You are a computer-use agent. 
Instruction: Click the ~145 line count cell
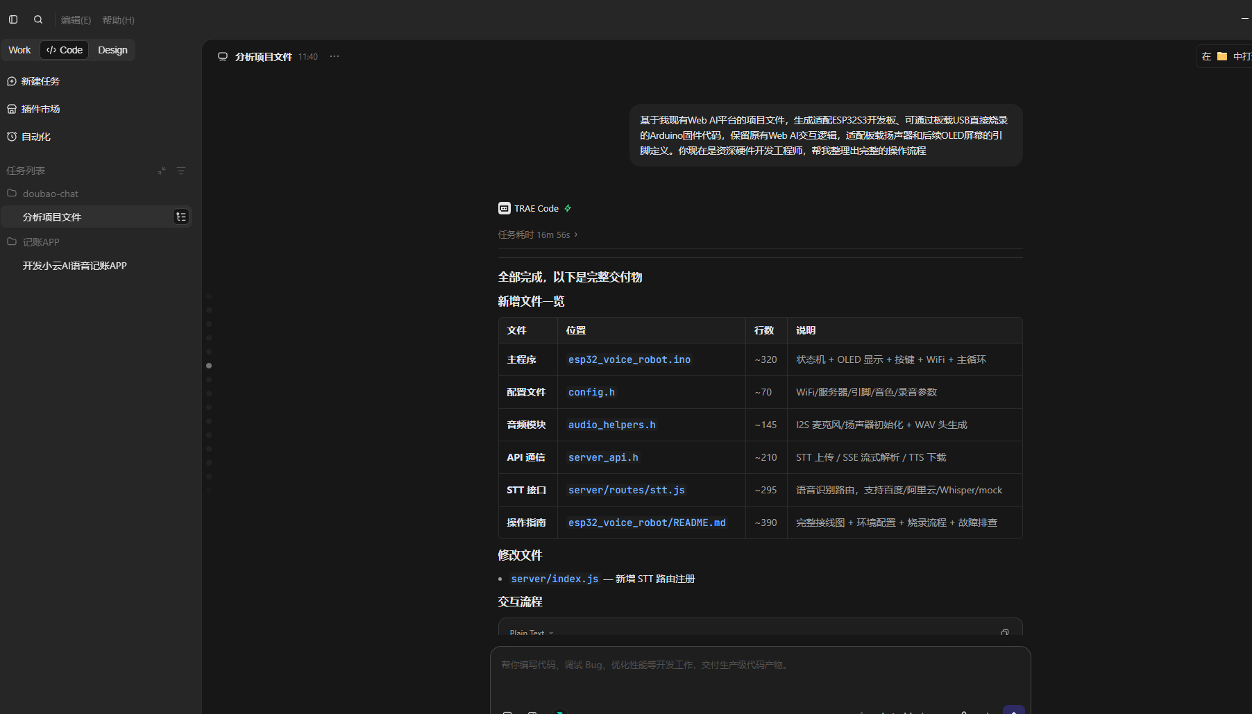(x=765, y=425)
